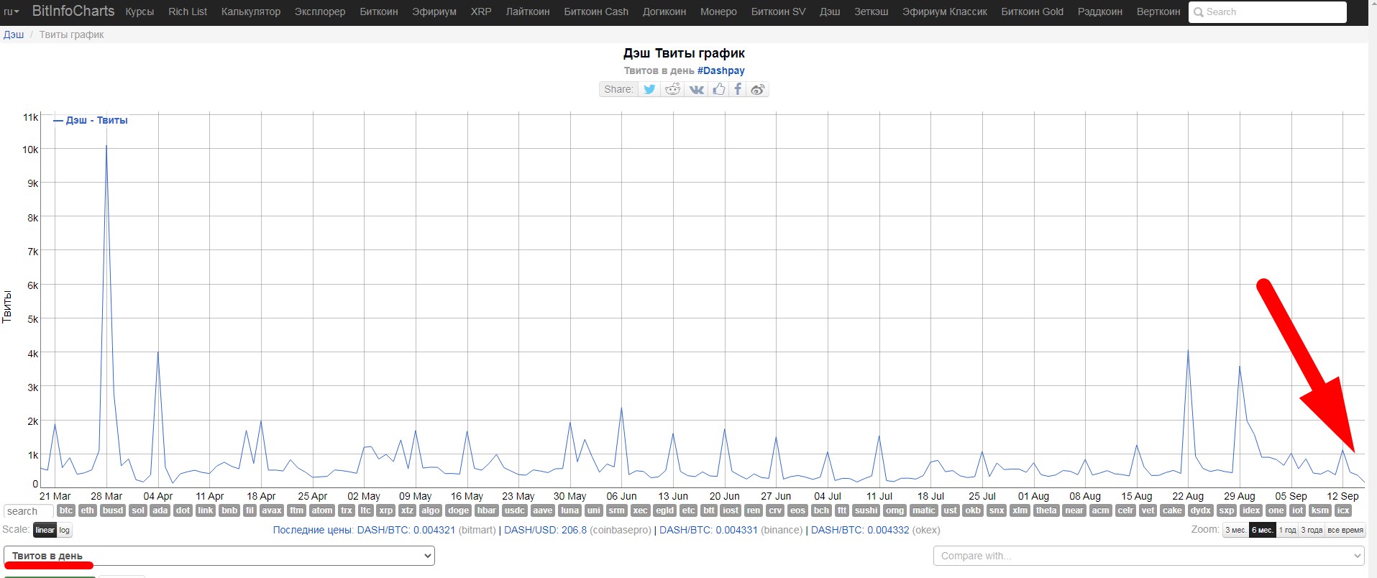
Task: Set zoom to все время
Action: pyautogui.click(x=1345, y=530)
